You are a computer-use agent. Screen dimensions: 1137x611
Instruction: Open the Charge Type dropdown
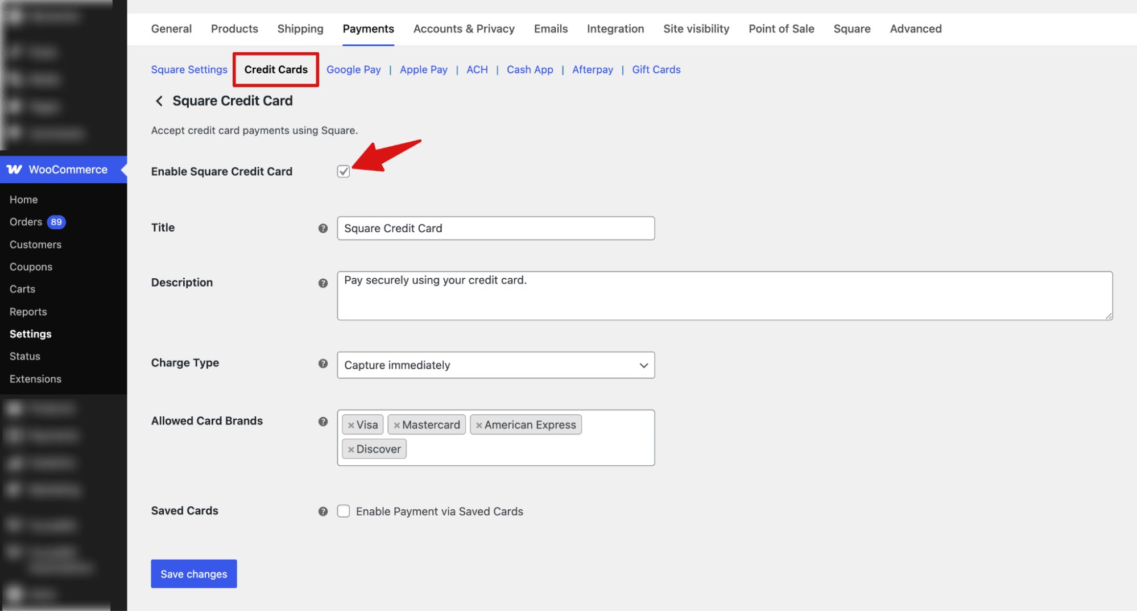coord(496,365)
